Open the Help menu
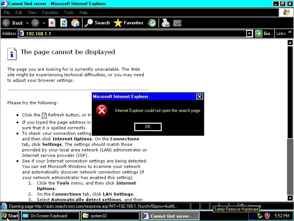294x221 pixels. (x=83, y=13)
